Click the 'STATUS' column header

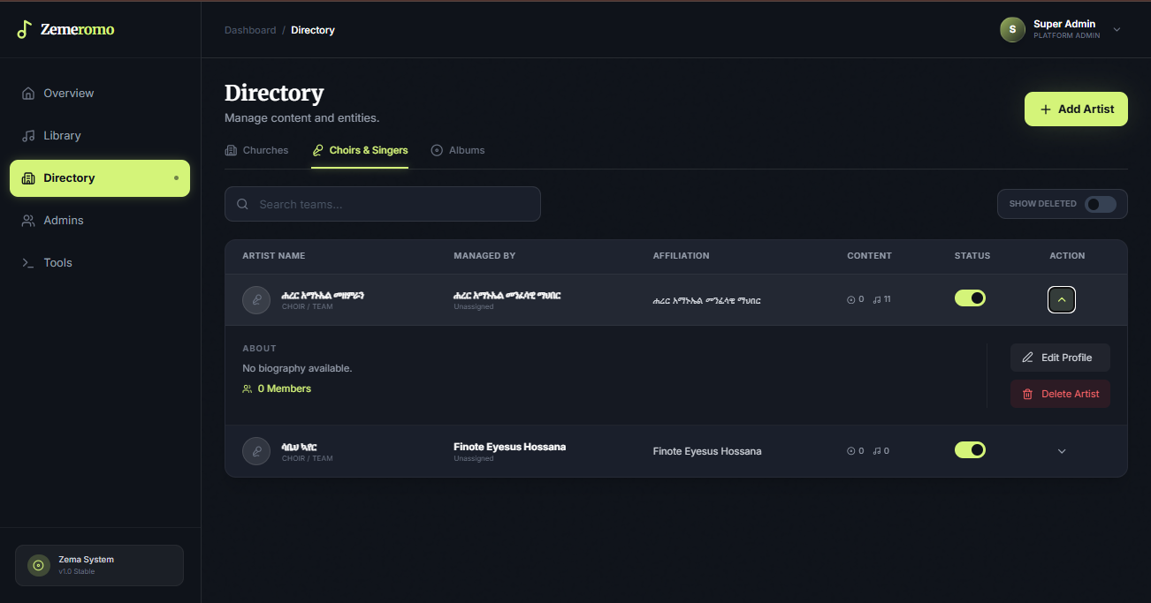[972, 256]
